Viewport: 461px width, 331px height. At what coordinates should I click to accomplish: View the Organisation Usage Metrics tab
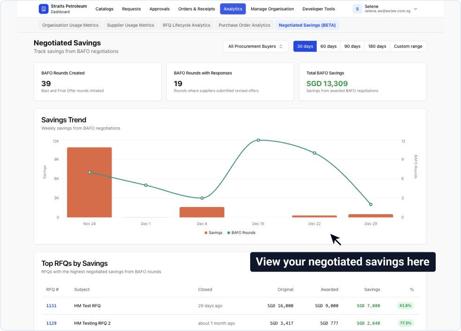[x=70, y=25]
